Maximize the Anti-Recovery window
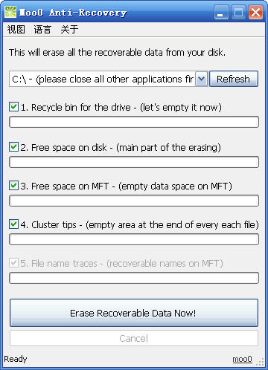268x370 pixels. [x=238, y=12]
